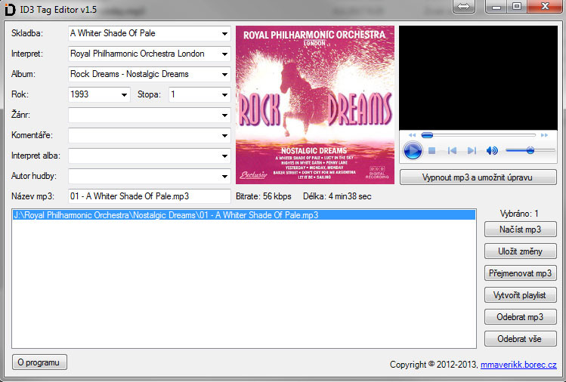Expand the Interpret dropdown list
Viewport: 566px width, 382px height.
point(224,54)
